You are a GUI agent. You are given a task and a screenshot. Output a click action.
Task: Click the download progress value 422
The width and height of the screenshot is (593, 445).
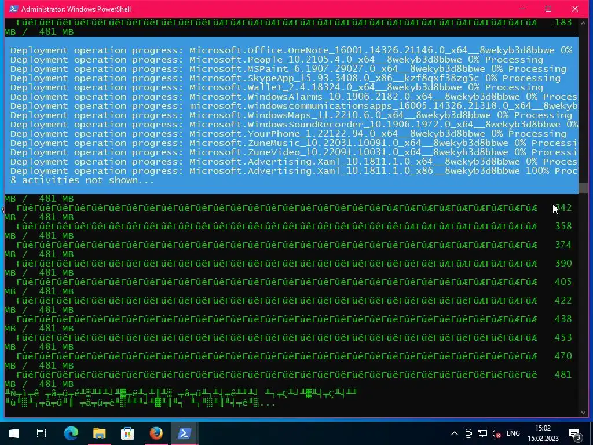pyautogui.click(x=563, y=301)
